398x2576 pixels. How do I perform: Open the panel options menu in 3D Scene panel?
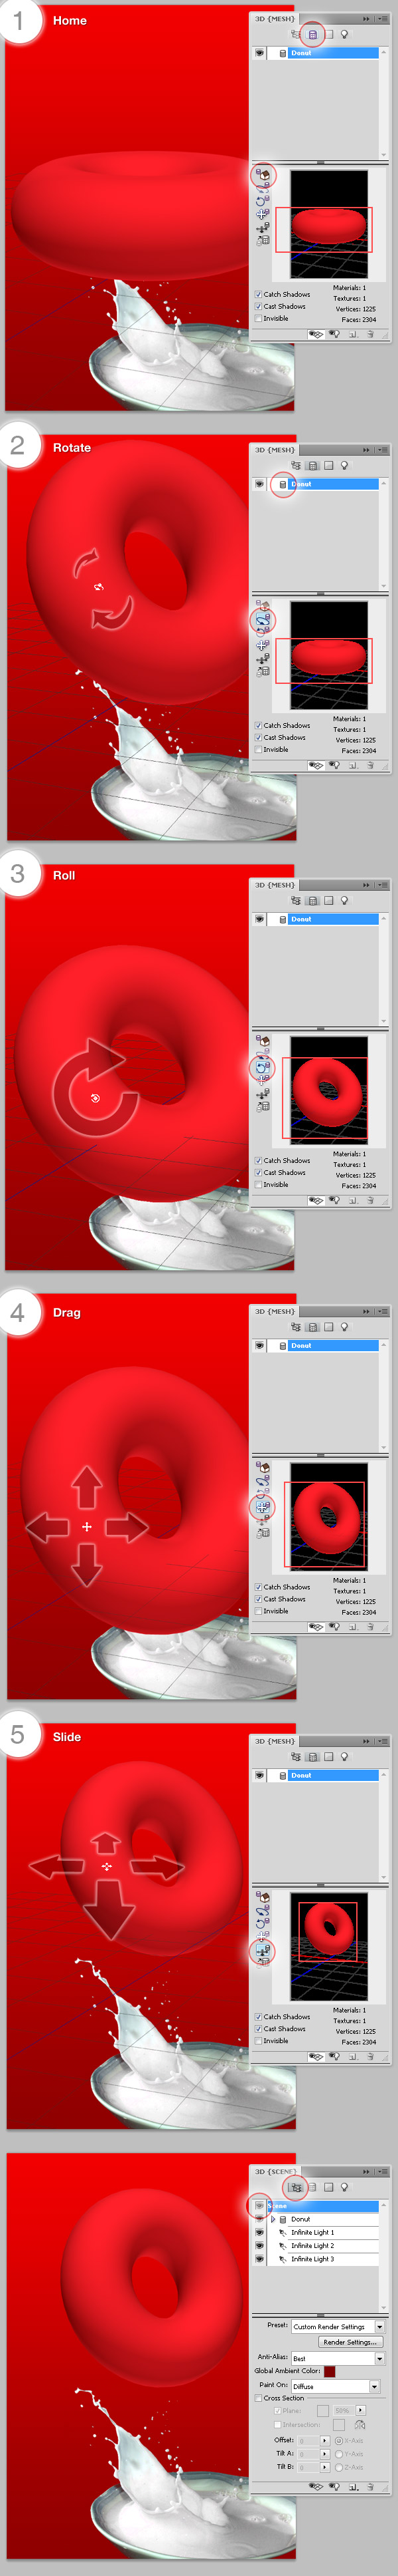(382, 2171)
